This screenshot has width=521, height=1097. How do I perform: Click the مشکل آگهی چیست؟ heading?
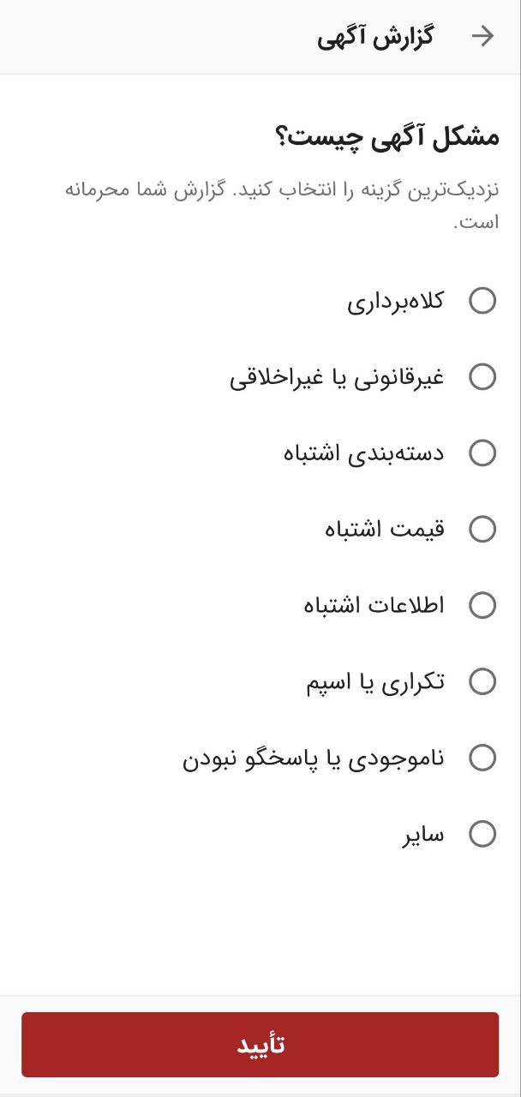pyautogui.click(x=387, y=136)
